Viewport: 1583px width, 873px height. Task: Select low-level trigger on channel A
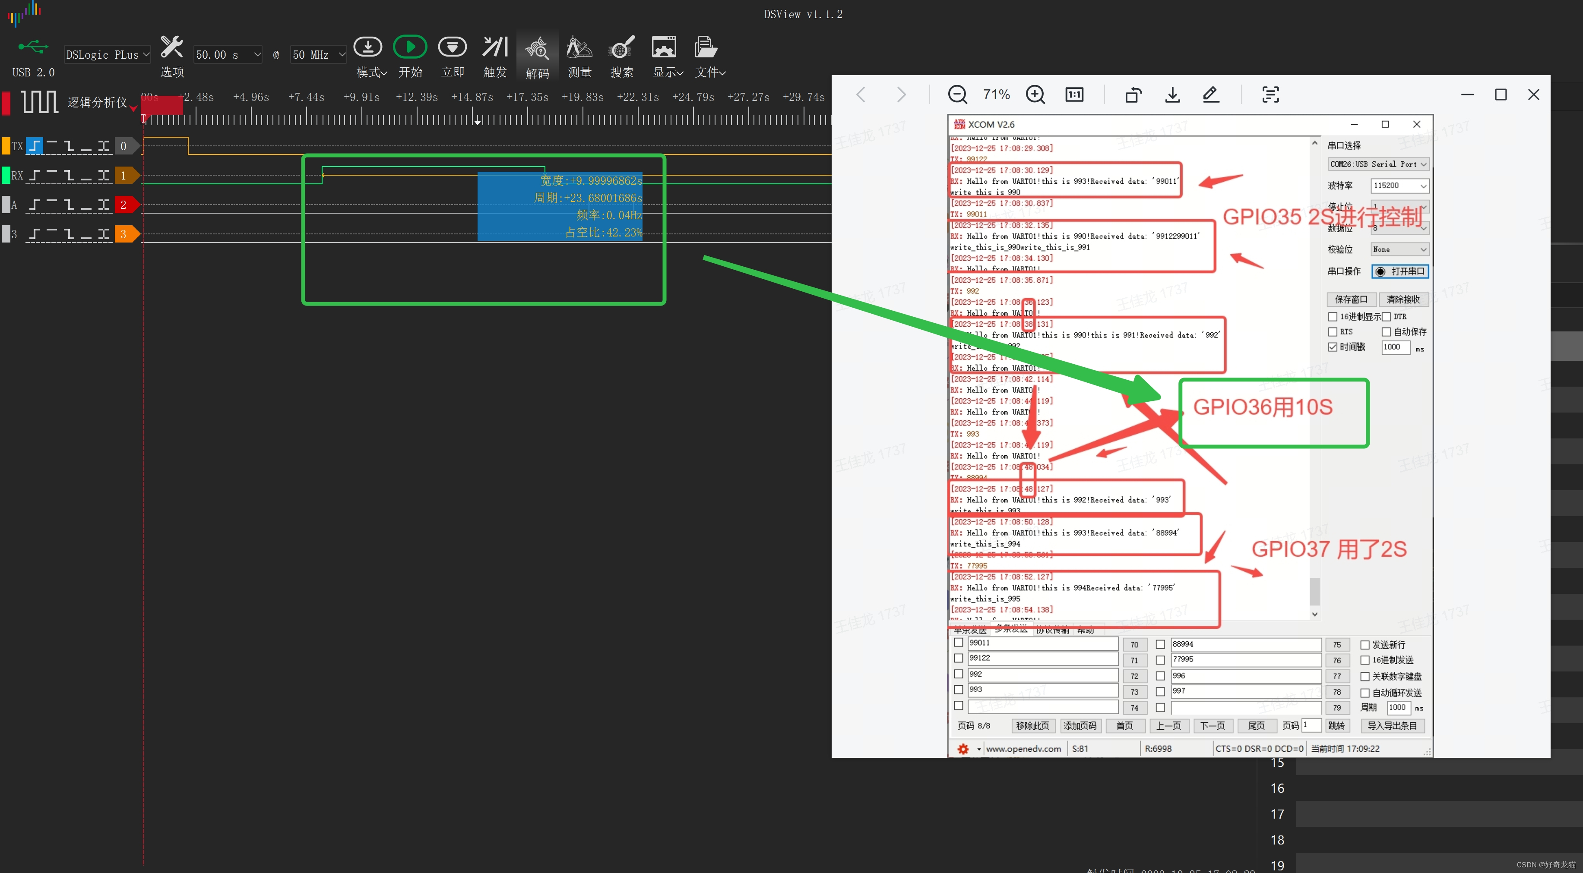point(86,205)
